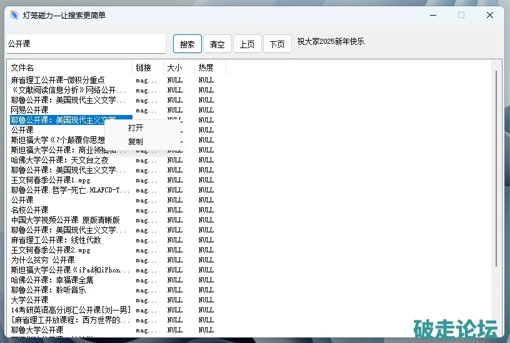Viewport: 510px width, 343px height.
Task: Choose 打开 from the context menu
Action: 136,128
